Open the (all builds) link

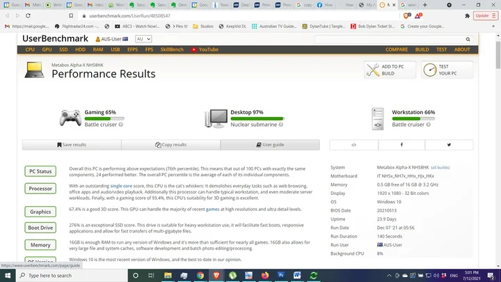pyautogui.click(x=440, y=168)
